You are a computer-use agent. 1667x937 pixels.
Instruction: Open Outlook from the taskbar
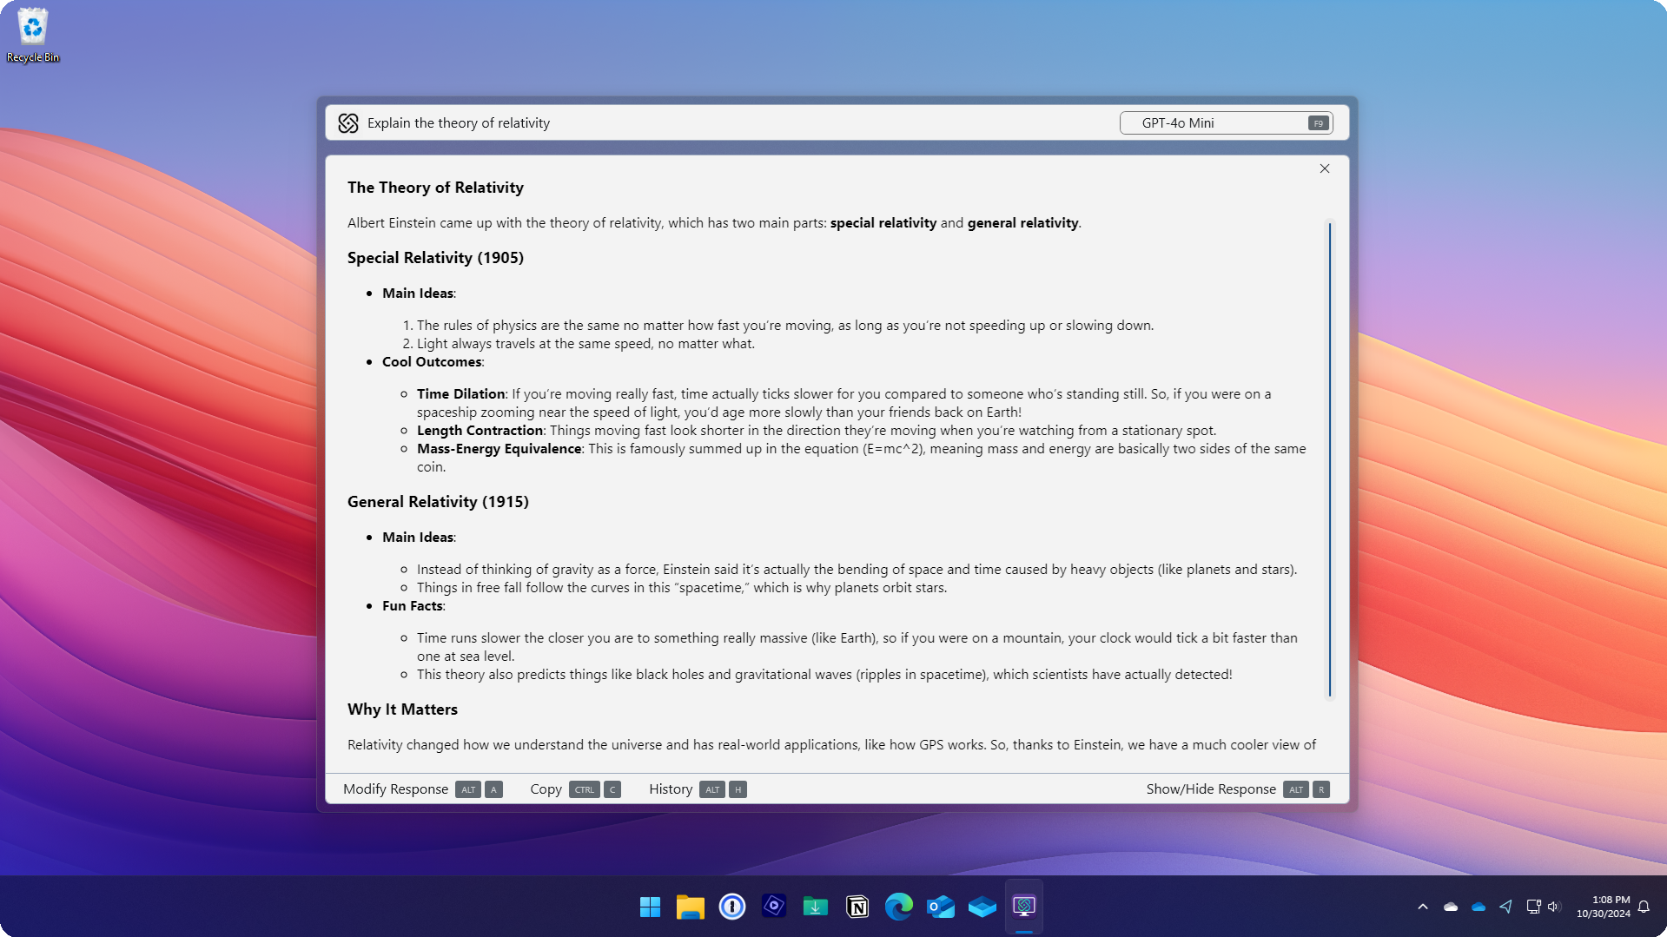point(941,907)
